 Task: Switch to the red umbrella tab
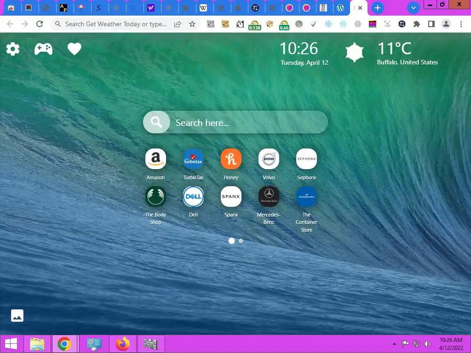pos(81,8)
